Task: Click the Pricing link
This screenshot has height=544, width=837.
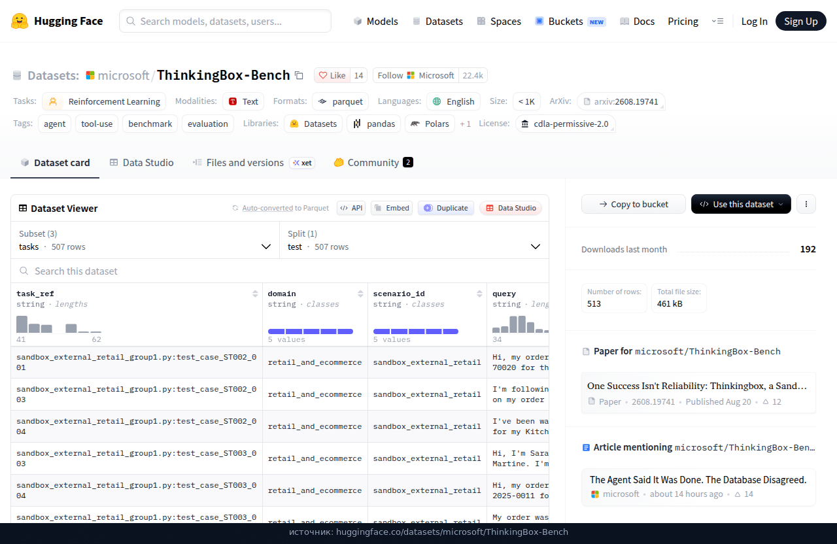Action: tap(683, 21)
